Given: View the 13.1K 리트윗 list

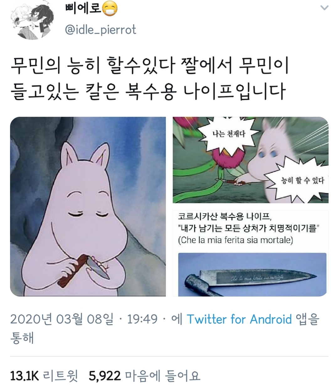Looking at the screenshot, I should point(44,376).
